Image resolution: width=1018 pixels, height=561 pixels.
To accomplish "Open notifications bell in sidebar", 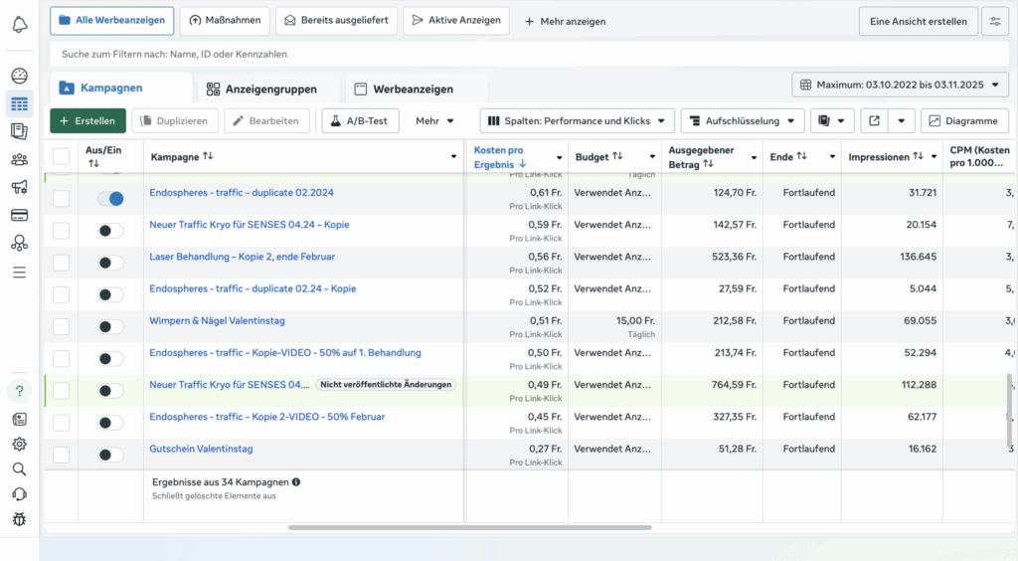I will [x=19, y=24].
